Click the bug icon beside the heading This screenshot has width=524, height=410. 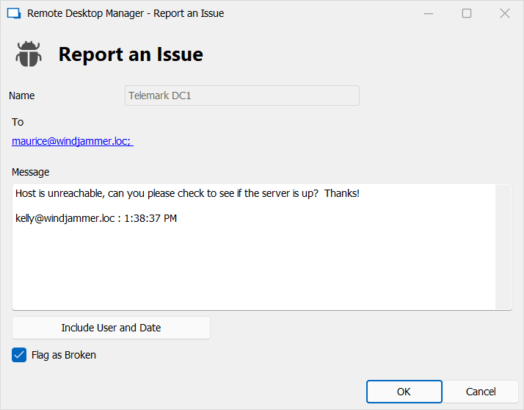coord(29,54)
